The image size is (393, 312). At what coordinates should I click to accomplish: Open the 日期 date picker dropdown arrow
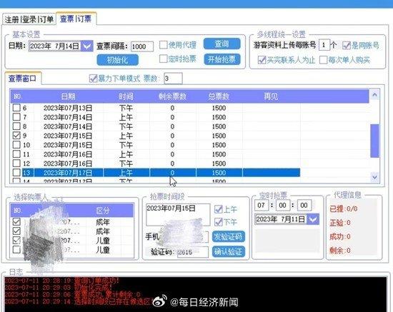87,46
